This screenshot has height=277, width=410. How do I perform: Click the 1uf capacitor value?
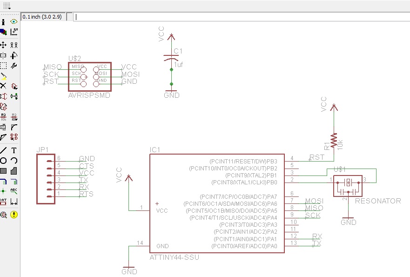click(179, 64)
